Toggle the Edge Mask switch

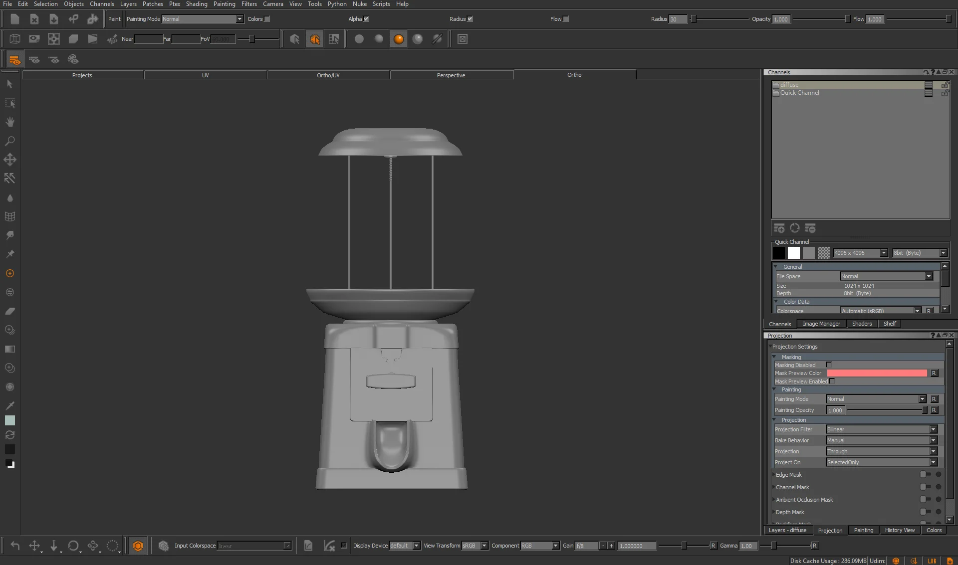click(925, 475)
